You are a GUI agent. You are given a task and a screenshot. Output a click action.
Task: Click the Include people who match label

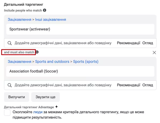click(x=23, y=10)
